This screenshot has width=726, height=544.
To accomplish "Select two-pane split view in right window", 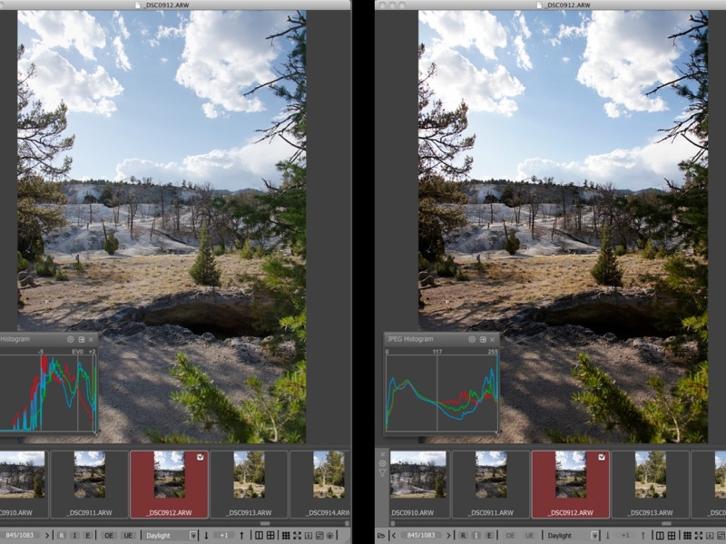I will [x=660, y=535].
